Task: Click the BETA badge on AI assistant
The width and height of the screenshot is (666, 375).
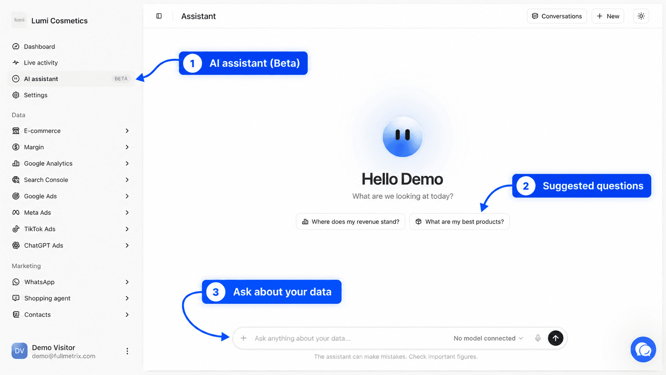Action: [121, 79]
